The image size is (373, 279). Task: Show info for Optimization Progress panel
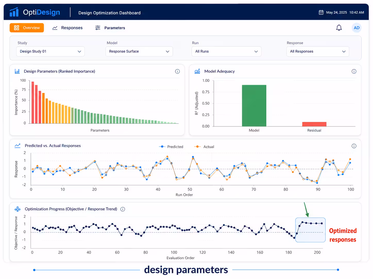click(x=123, y=209)
